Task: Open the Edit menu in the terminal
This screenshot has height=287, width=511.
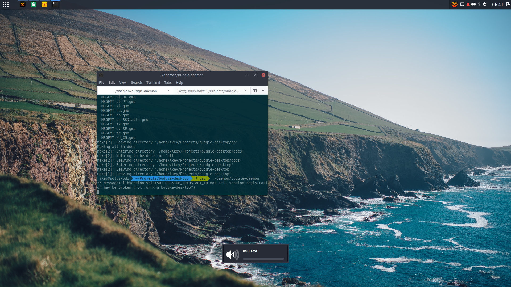Action: pyautogui.click(x=112, y=83)
